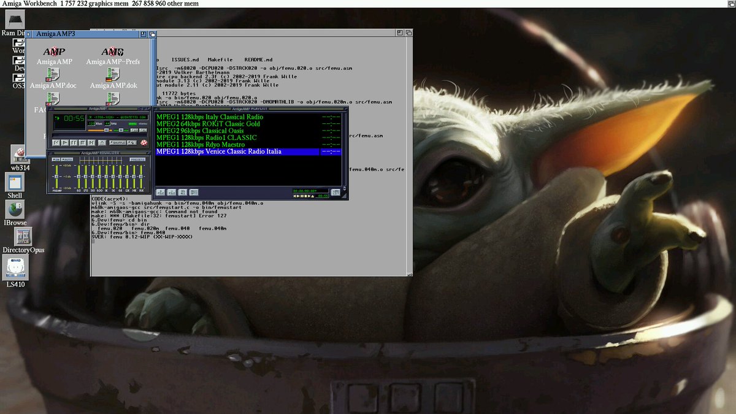Toggle the equalizer AUTO button
This screenshot has height=414, width=736.
tap(67, 159)
